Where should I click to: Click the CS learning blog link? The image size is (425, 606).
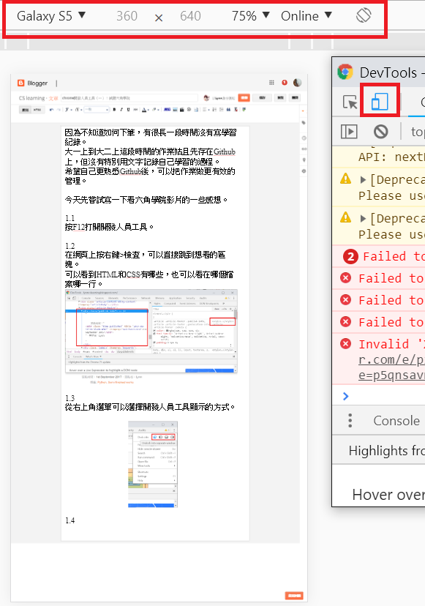coord(31,98)
